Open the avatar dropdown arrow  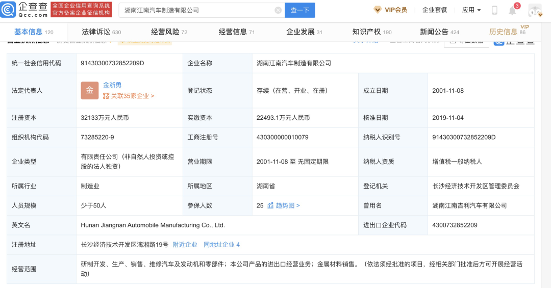[540, 14]
